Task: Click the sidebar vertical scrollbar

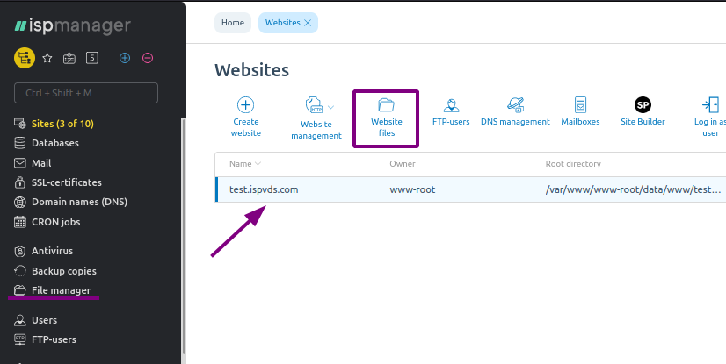Action: pos(183,235)
